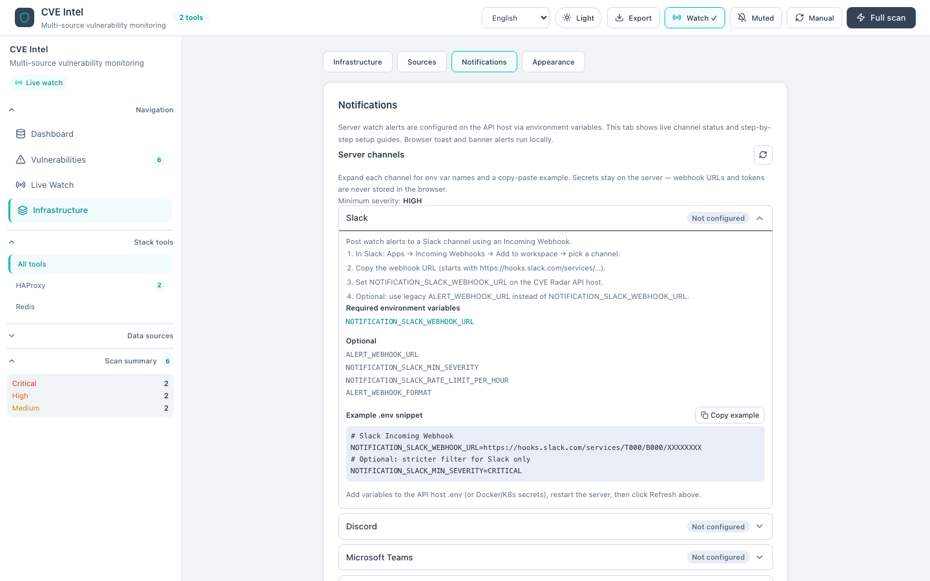Collapse the Stack tools section
930x581 pixels.
point(90,242)
